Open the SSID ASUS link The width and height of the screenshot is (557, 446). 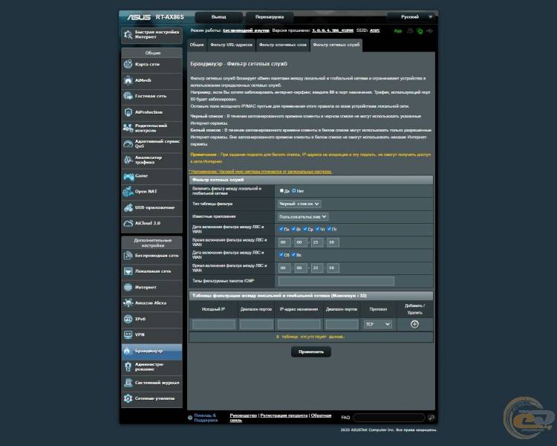click(374, 30)
